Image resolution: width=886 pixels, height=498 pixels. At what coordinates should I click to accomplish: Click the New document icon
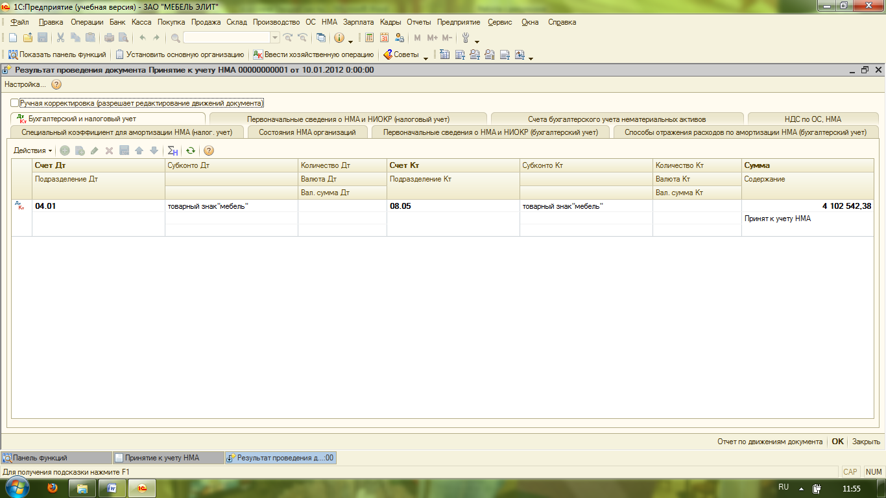click(x=12, y=38)
